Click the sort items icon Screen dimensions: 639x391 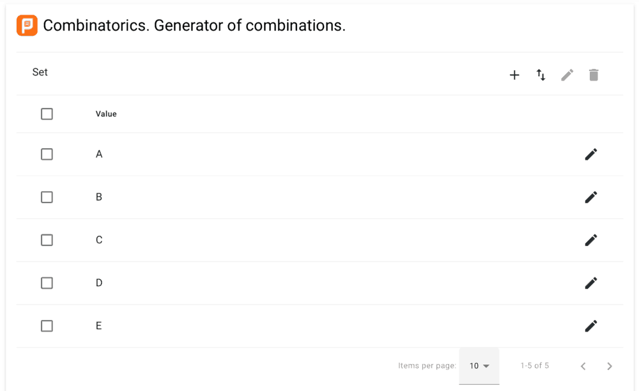coord(541,75)
